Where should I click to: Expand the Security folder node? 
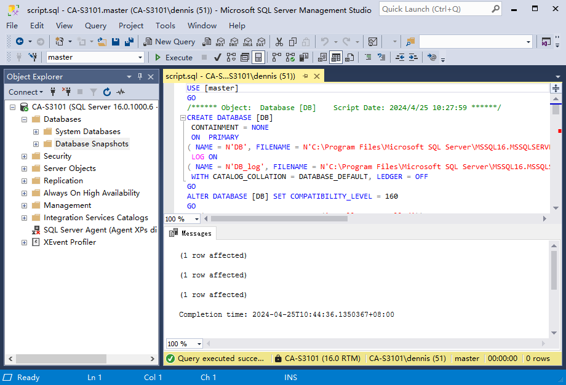pos(24,156)
